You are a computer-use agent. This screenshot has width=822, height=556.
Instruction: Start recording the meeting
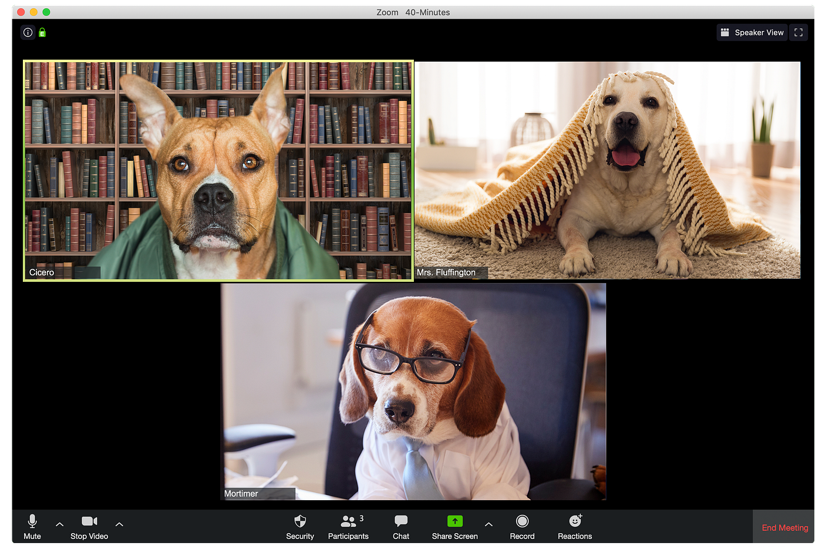pyautogui.click(x=522, y=527)
